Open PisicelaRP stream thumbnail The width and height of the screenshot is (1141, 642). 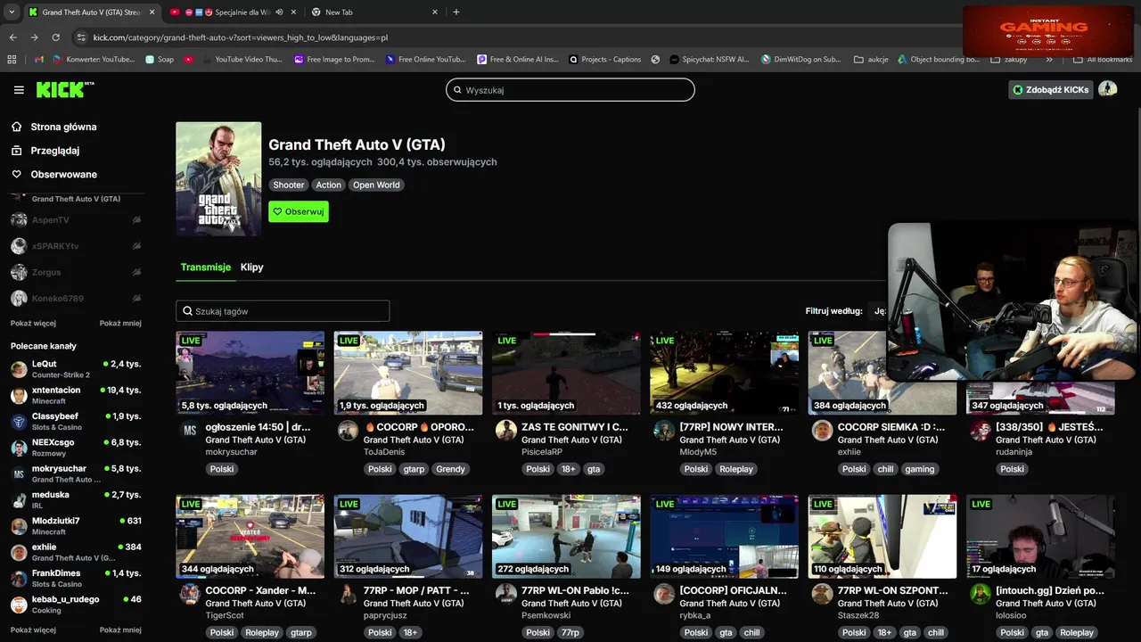pos(566,373)
